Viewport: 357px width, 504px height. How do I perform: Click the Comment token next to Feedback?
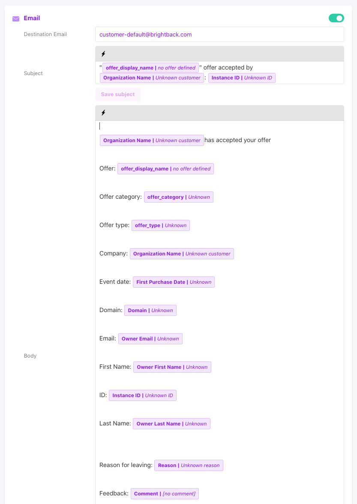click(x=165, y=494)
